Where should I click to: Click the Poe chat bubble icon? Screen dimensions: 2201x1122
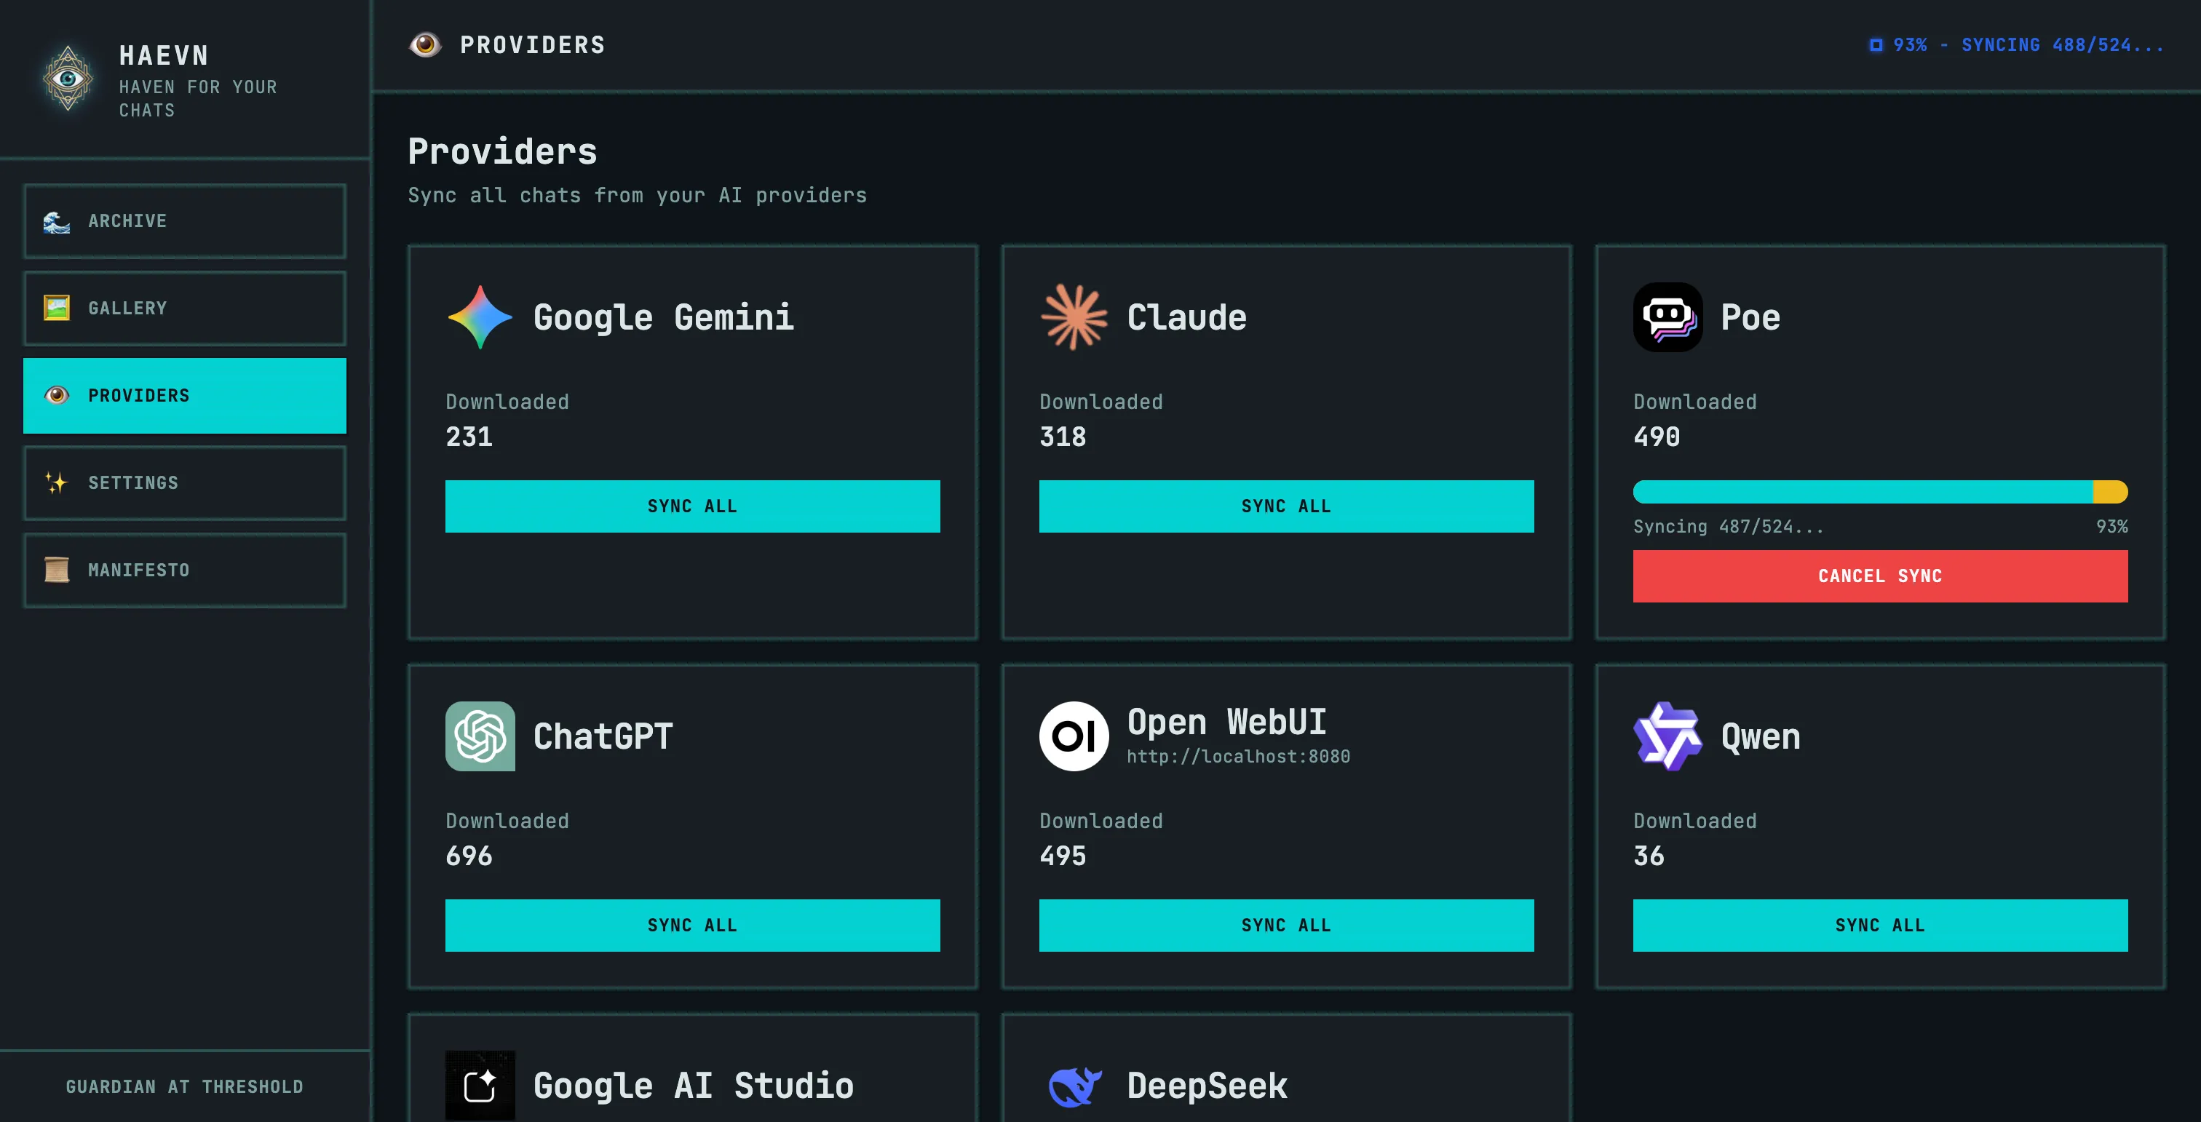[1667, 317]
